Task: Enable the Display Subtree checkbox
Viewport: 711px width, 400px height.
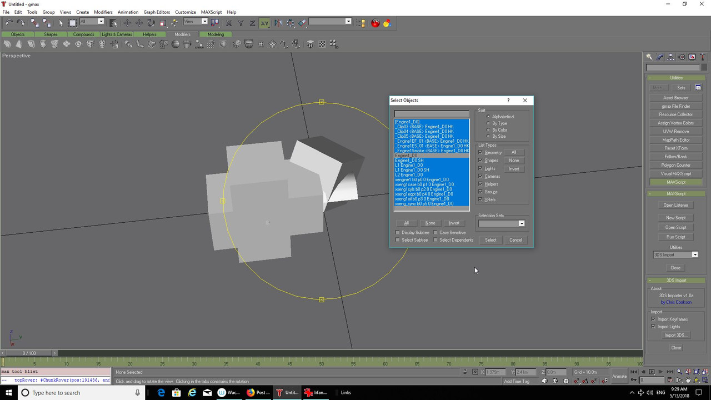Action: (x=398, y=233)
